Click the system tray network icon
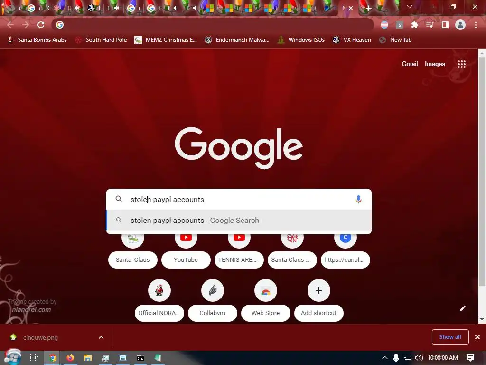The image size is (486, 365). tap(407, 358)
